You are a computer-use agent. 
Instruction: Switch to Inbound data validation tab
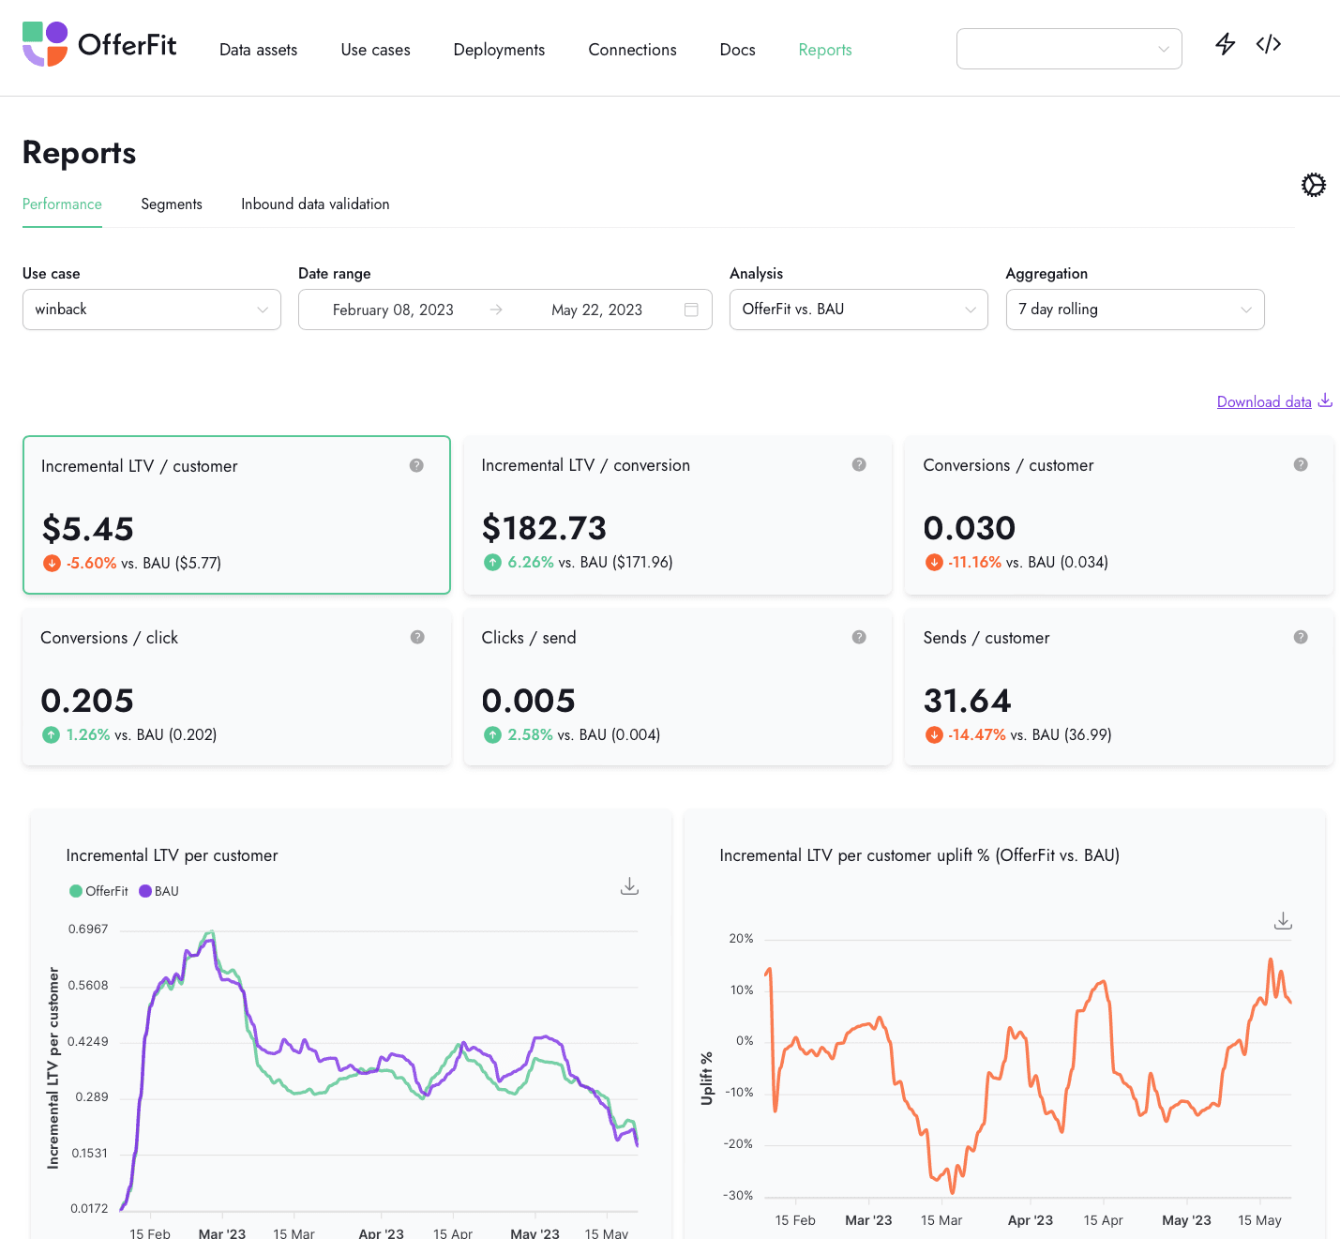(x=315, y=204)
